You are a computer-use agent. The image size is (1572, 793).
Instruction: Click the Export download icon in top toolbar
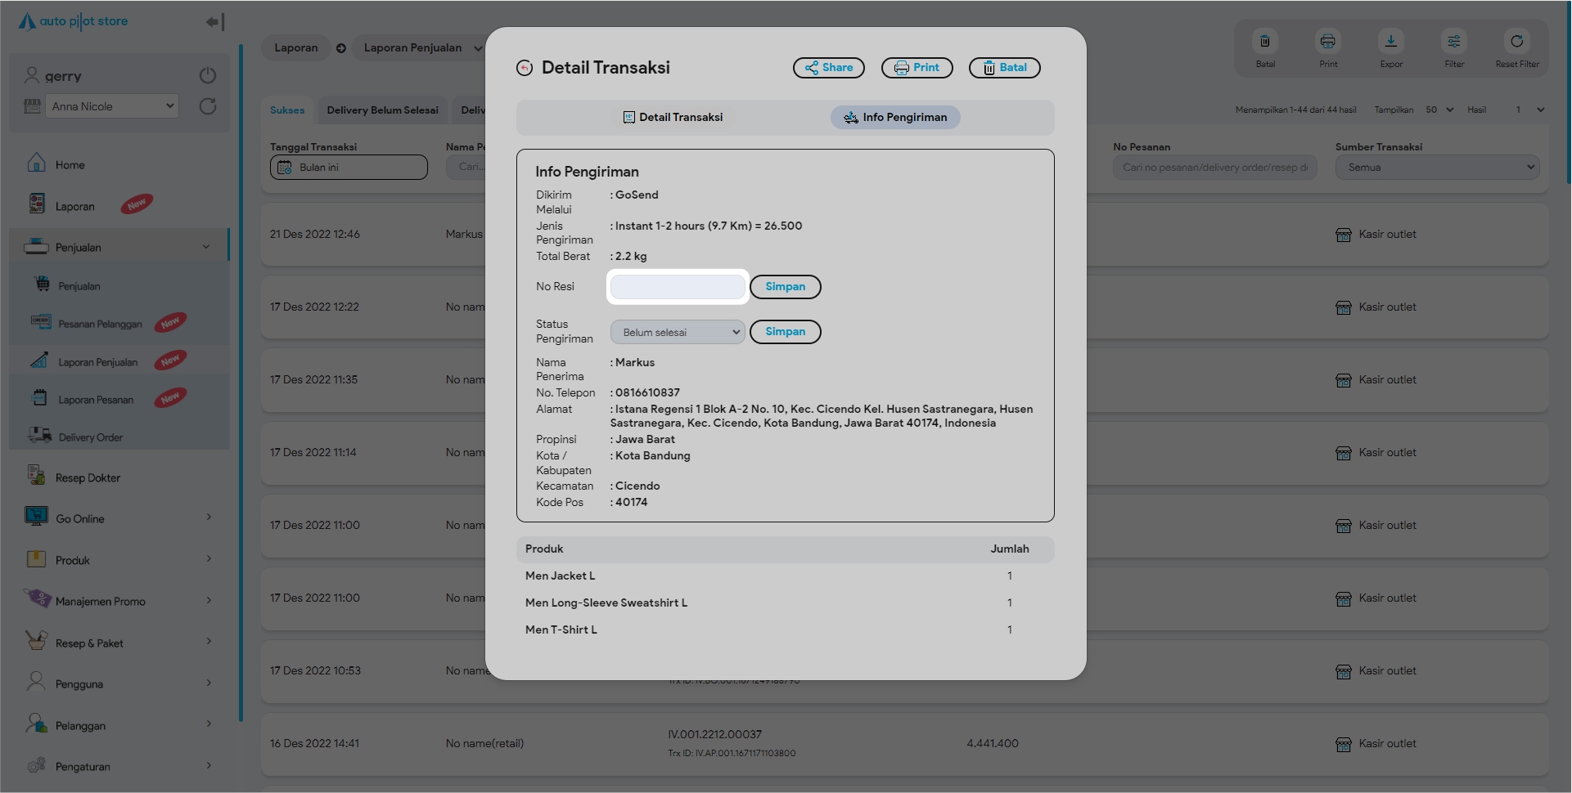(x=1390, y=42)
